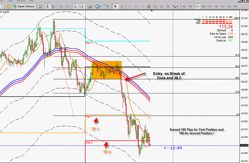Switch chart to candlesticks type
Image resolution: width=249 pixels, height=163 pixels.
click(x=47, y=6)
